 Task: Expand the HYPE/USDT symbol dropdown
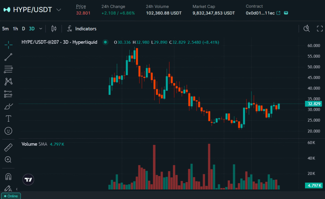[59, 9]
